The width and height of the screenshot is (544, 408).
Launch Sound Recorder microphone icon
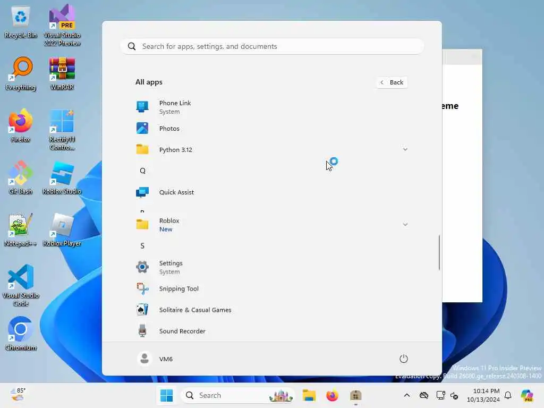pyautogui.click(x=142, y=331)
